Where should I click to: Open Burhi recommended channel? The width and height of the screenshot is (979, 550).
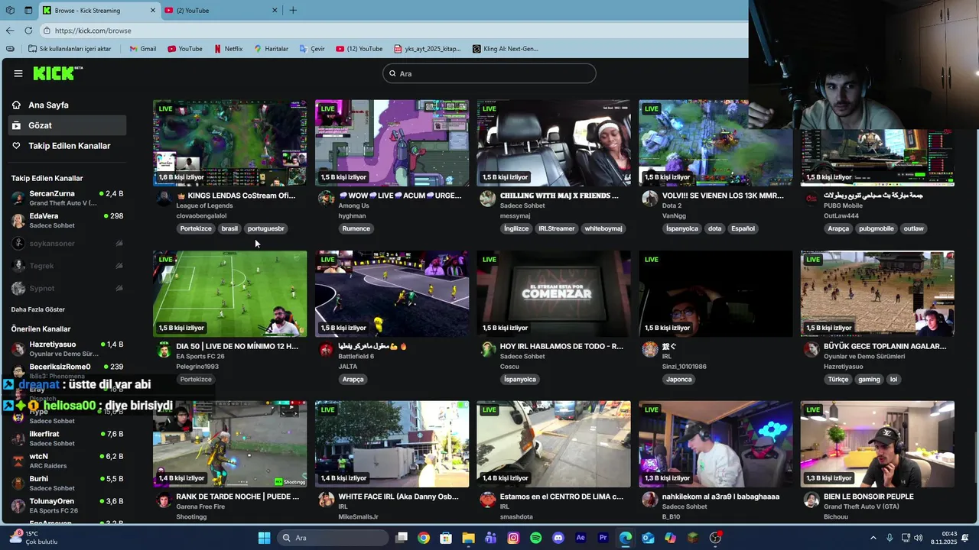[x=67, y=484]
